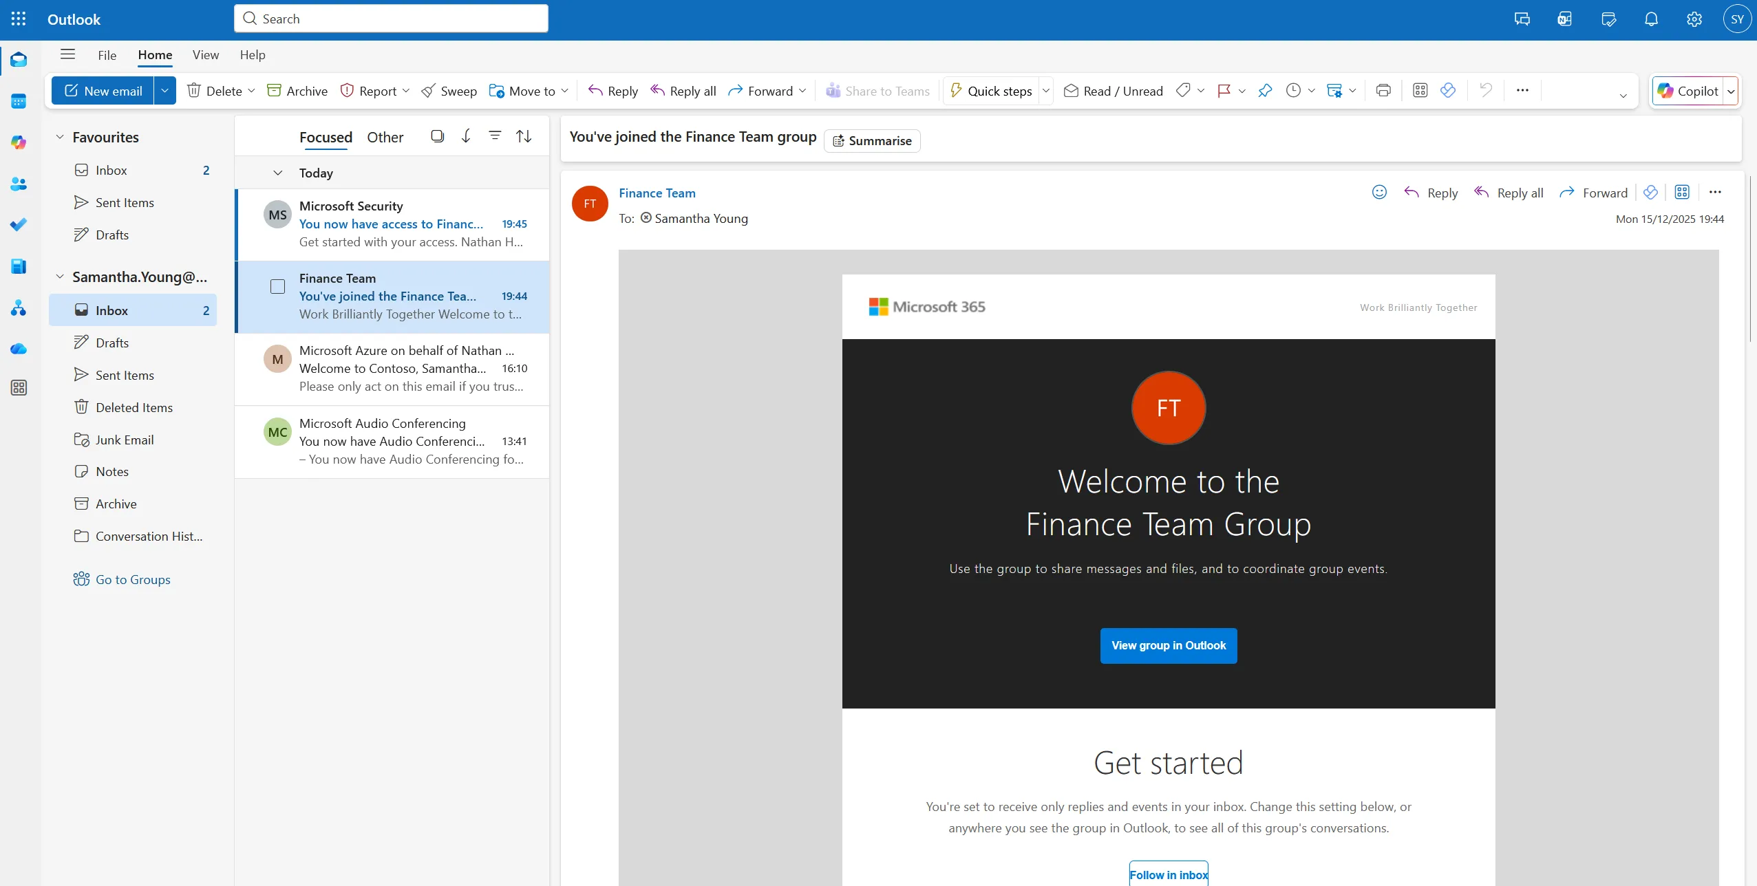The width and height of the screenshot is (1757, 886).
Task: Open the Microsoft Security email
Action: [x=392, y=224]
